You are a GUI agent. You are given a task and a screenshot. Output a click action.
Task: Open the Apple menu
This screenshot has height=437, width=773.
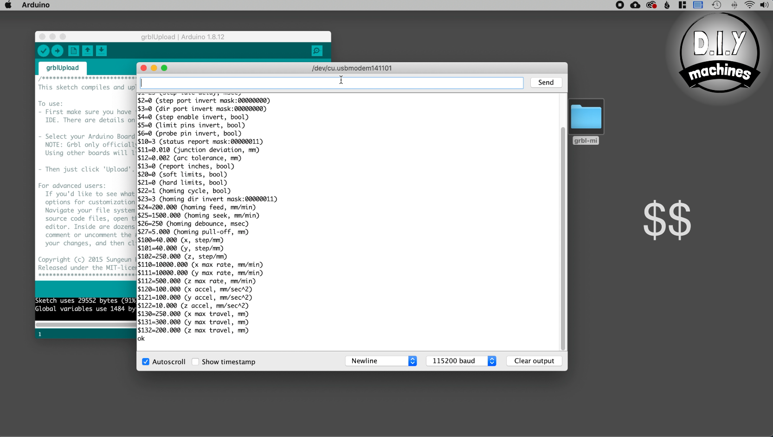click(8, 5)
